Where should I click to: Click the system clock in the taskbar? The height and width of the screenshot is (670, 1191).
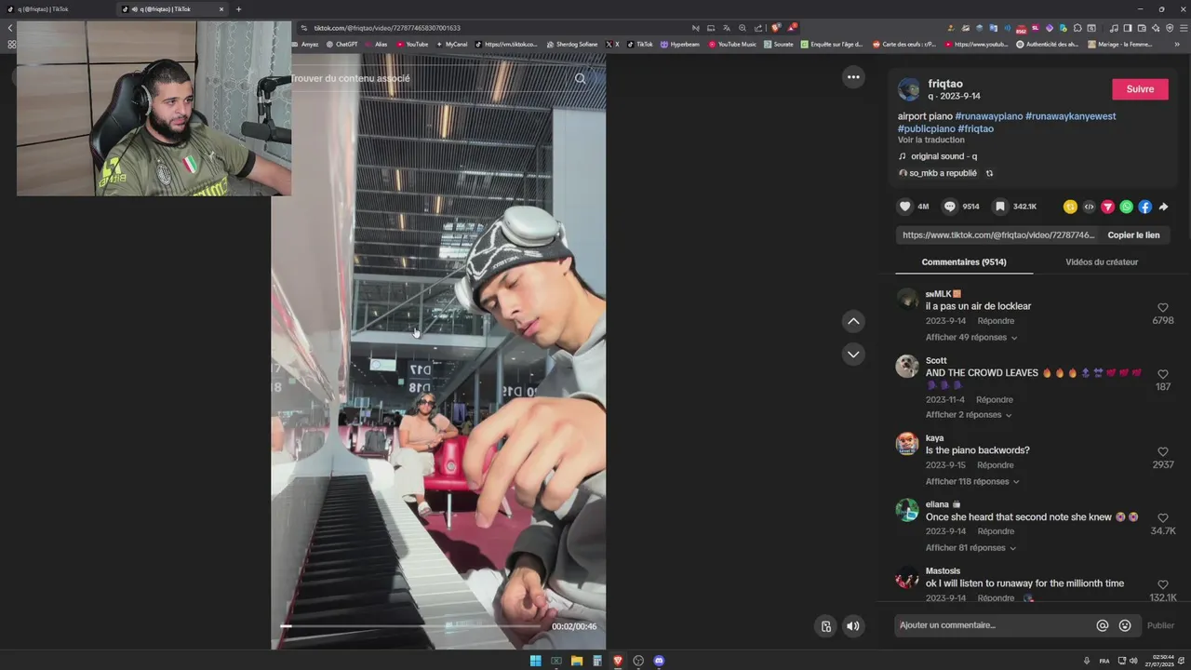[x=1159, y=661]
